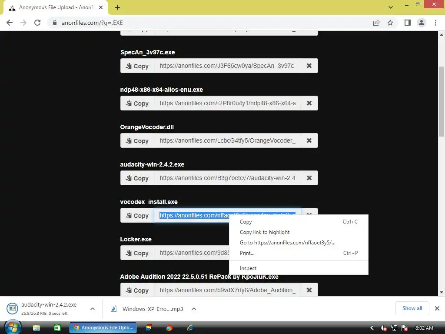Select the OrangeVocoder URL field
The width and height of the screenshot is (445, 334).
[227, 140]
